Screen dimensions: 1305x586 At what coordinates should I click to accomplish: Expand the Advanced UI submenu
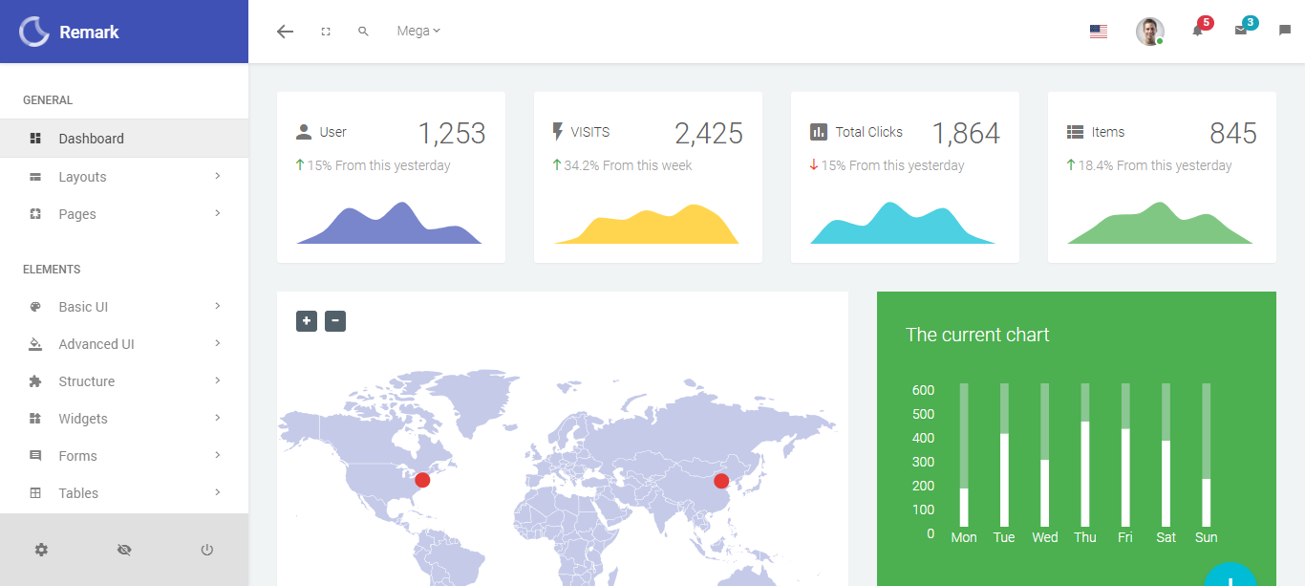(124, 344)
